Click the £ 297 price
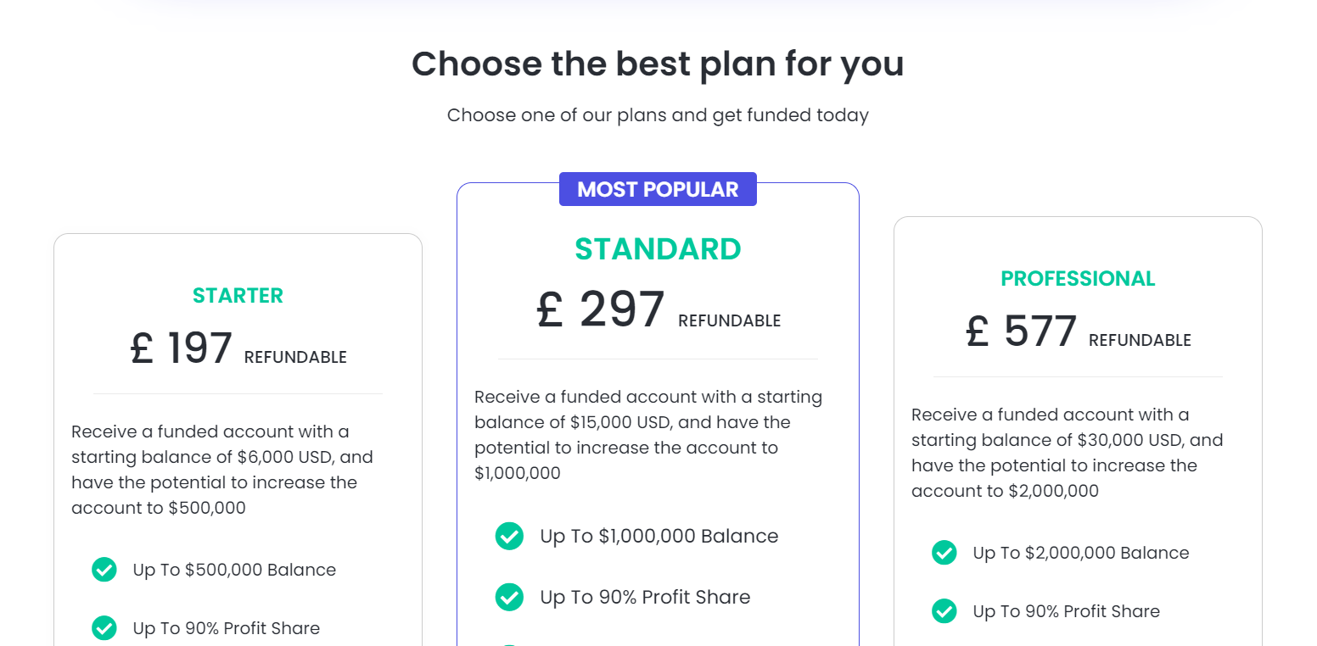 pos(601,309)
